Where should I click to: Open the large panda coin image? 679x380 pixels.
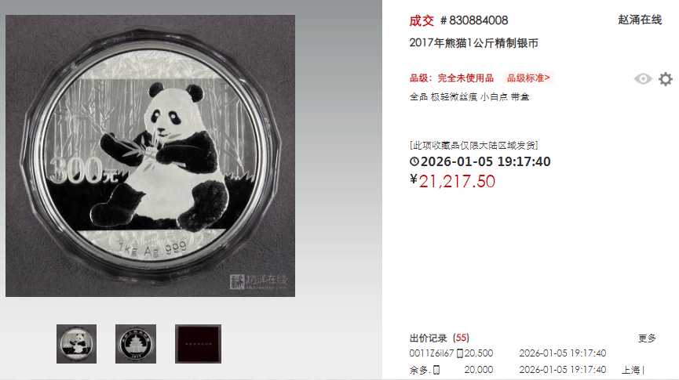150,156
